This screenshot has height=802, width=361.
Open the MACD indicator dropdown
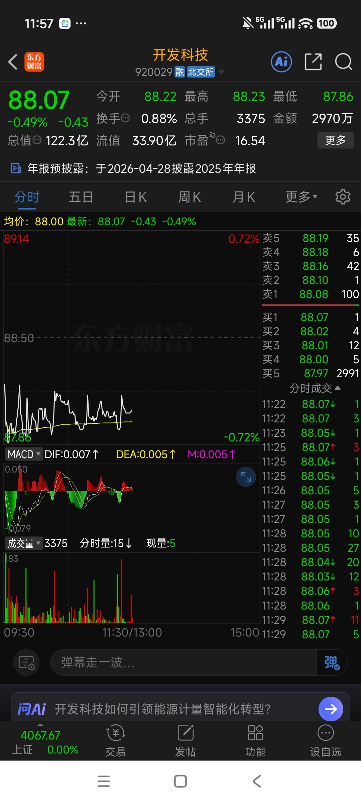(x=24, y=454)
